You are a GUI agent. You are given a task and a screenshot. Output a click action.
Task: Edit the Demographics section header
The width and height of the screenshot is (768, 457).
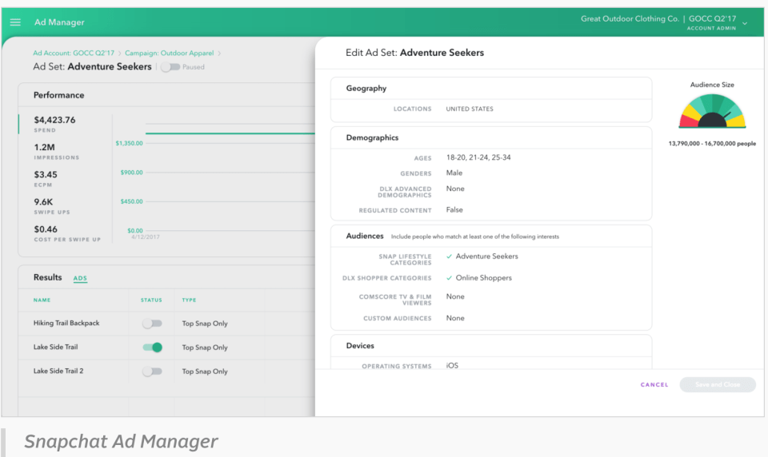[x=372, y=137]
